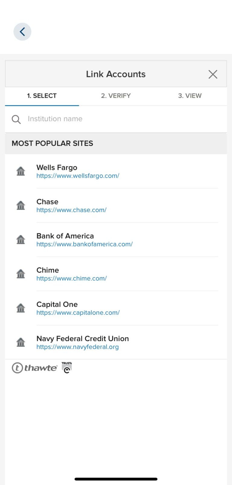
Task: Focus the Institution name search field
Action: pyautogui.click(x=121, y=119)
